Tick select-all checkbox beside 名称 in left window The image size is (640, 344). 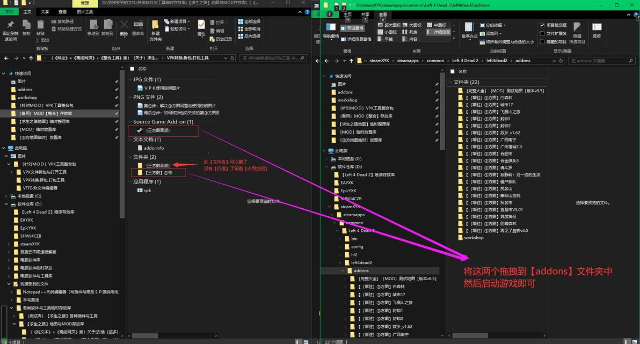click(x=132, y=69)
